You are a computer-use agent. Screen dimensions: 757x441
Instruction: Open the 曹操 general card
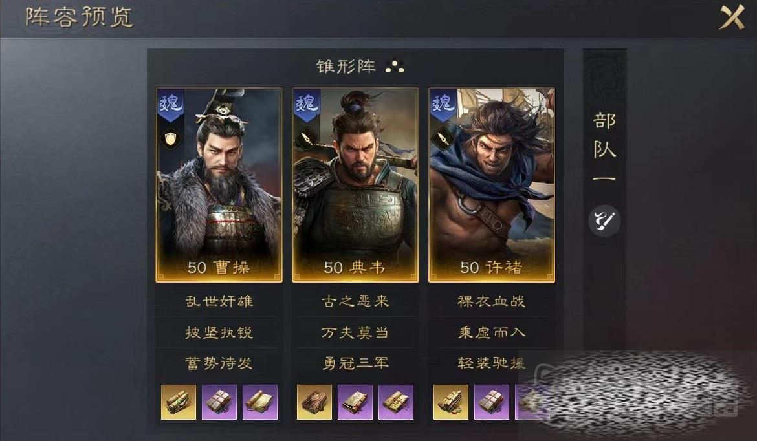[x=219, y=185]
